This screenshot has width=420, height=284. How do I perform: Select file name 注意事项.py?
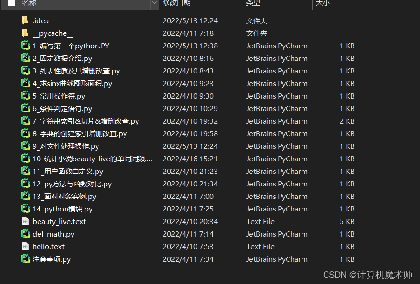[52, 259]
